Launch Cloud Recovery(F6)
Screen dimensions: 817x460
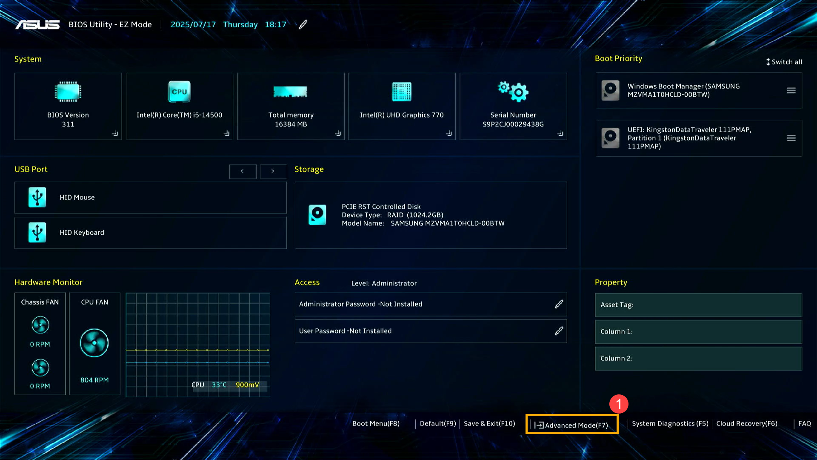pos(747,424)
